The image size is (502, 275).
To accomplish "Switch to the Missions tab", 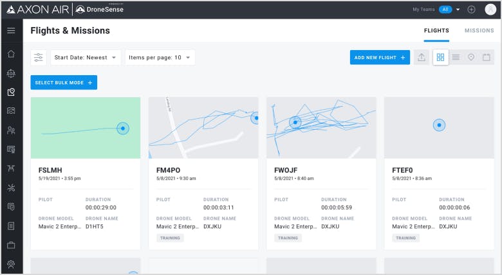I will click(479, 30).
